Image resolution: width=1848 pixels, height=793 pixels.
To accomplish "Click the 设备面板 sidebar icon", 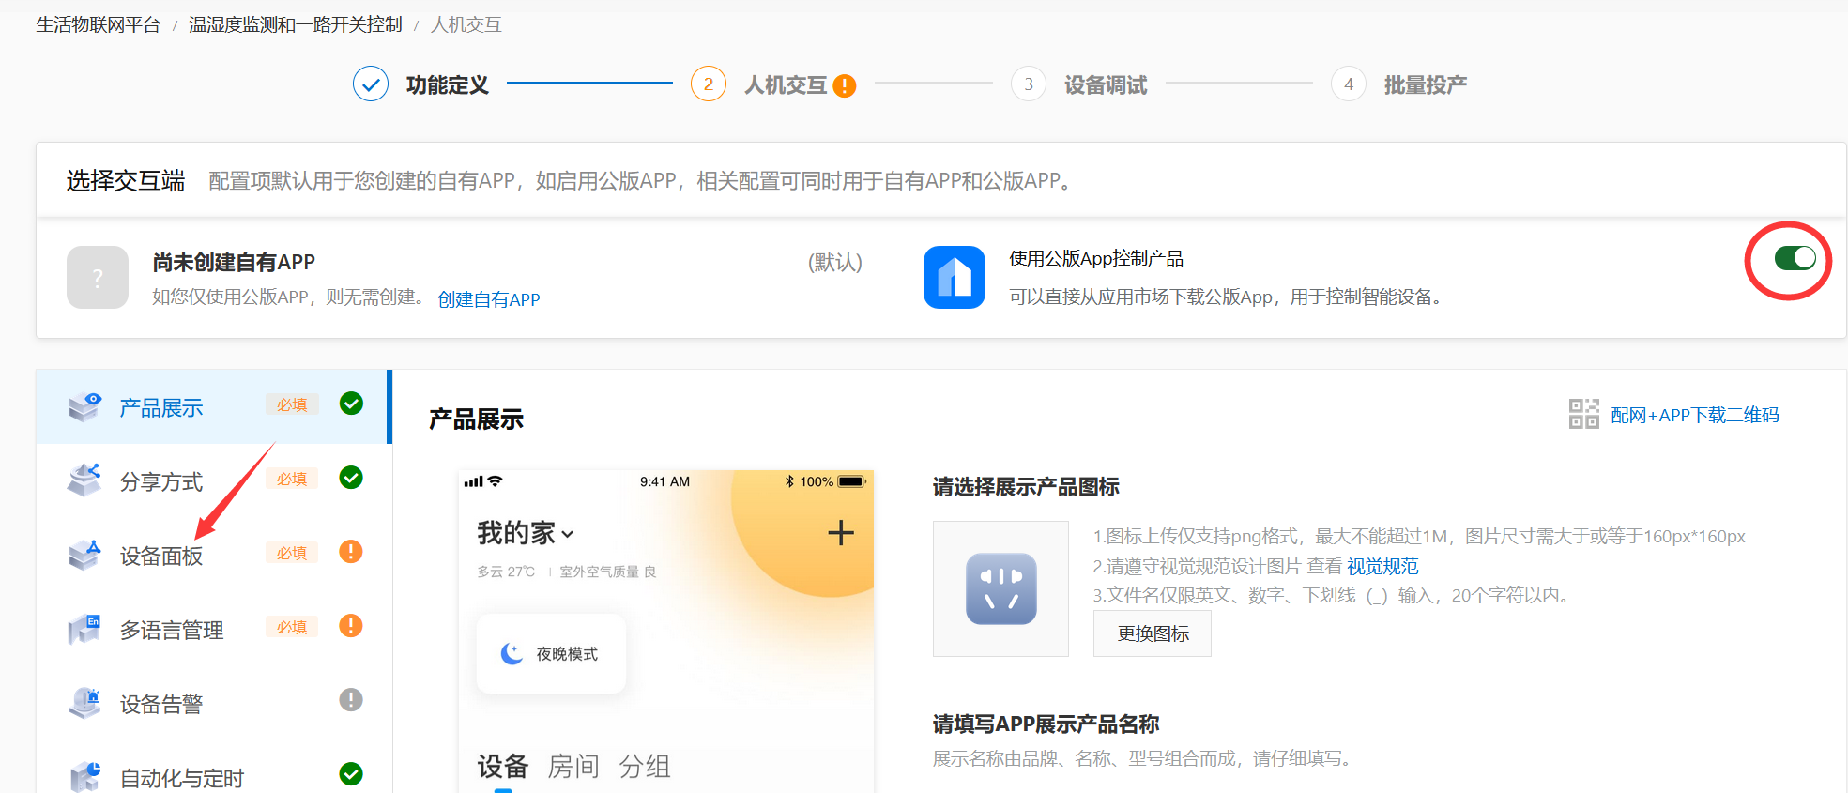I will click(x=84, y=555).
